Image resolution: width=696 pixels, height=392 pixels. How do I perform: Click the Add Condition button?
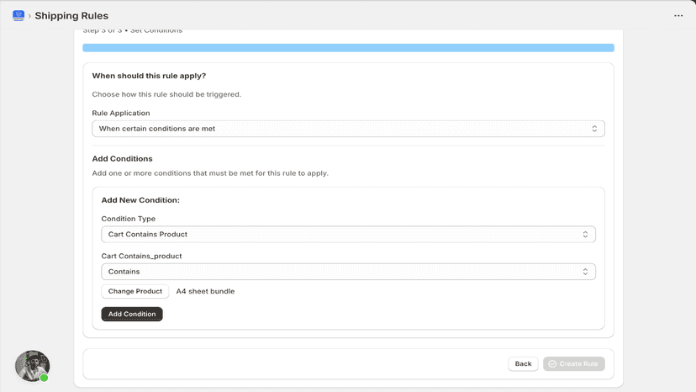132,314
